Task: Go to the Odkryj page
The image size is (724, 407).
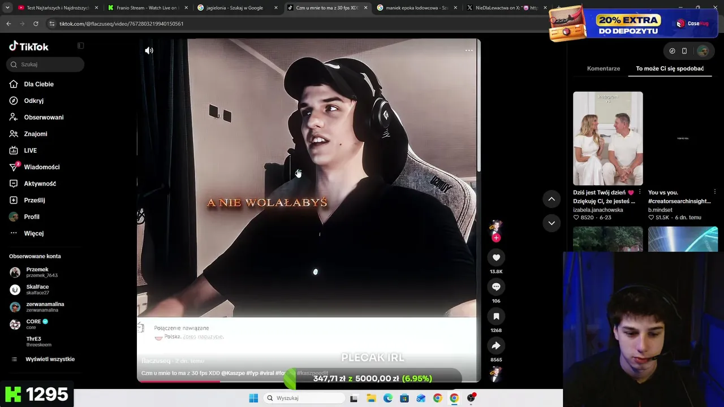Action: (x=33, y=101)
